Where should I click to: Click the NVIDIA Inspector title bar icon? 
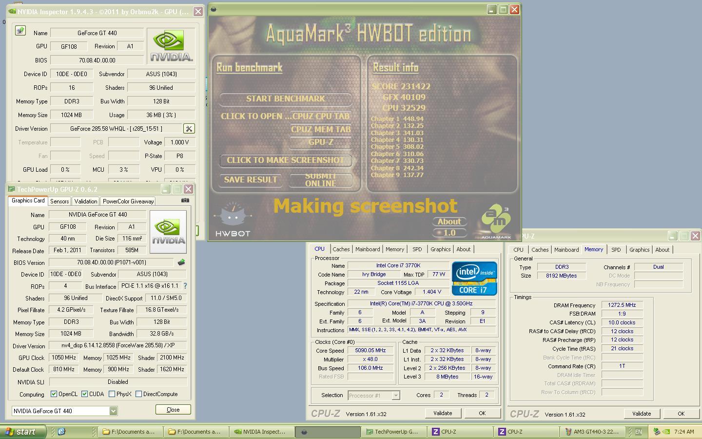point(12,11)
